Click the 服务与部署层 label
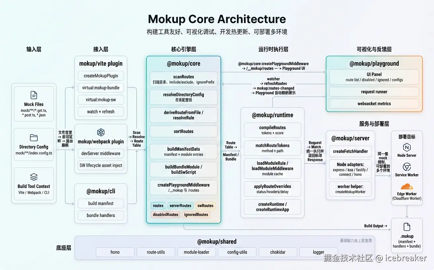 tap(374, 124)
